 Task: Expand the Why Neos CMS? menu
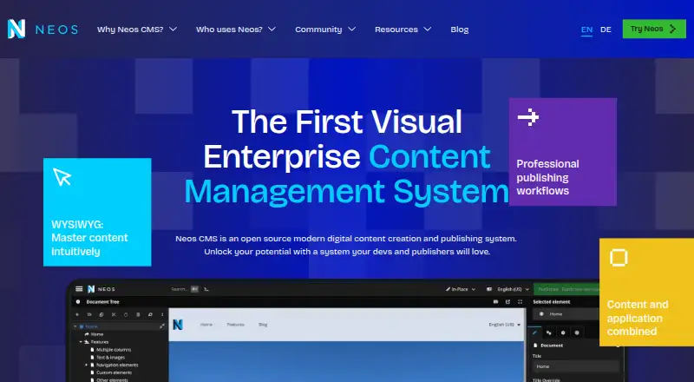(137, 30)
